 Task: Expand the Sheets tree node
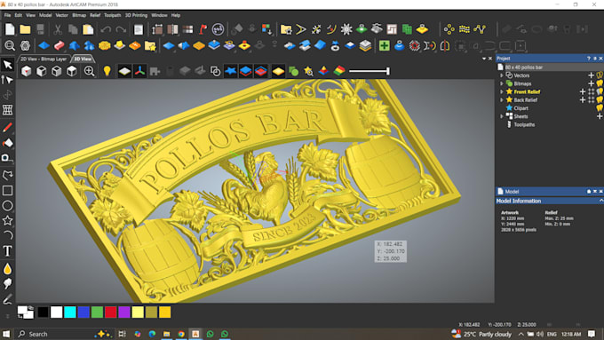502,116
